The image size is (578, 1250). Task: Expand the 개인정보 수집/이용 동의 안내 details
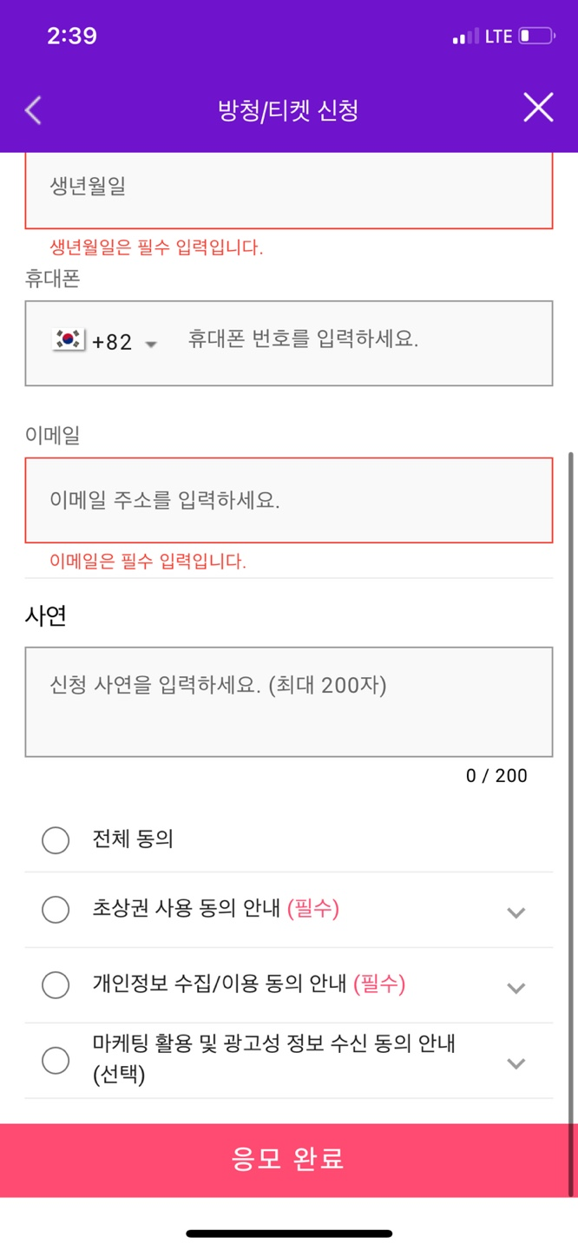pos(516,987)
